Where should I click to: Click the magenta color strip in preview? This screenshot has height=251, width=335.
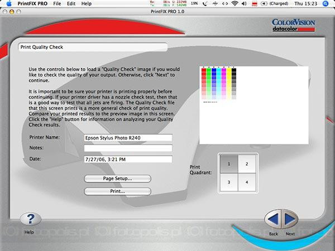click(x=224, y=84)
